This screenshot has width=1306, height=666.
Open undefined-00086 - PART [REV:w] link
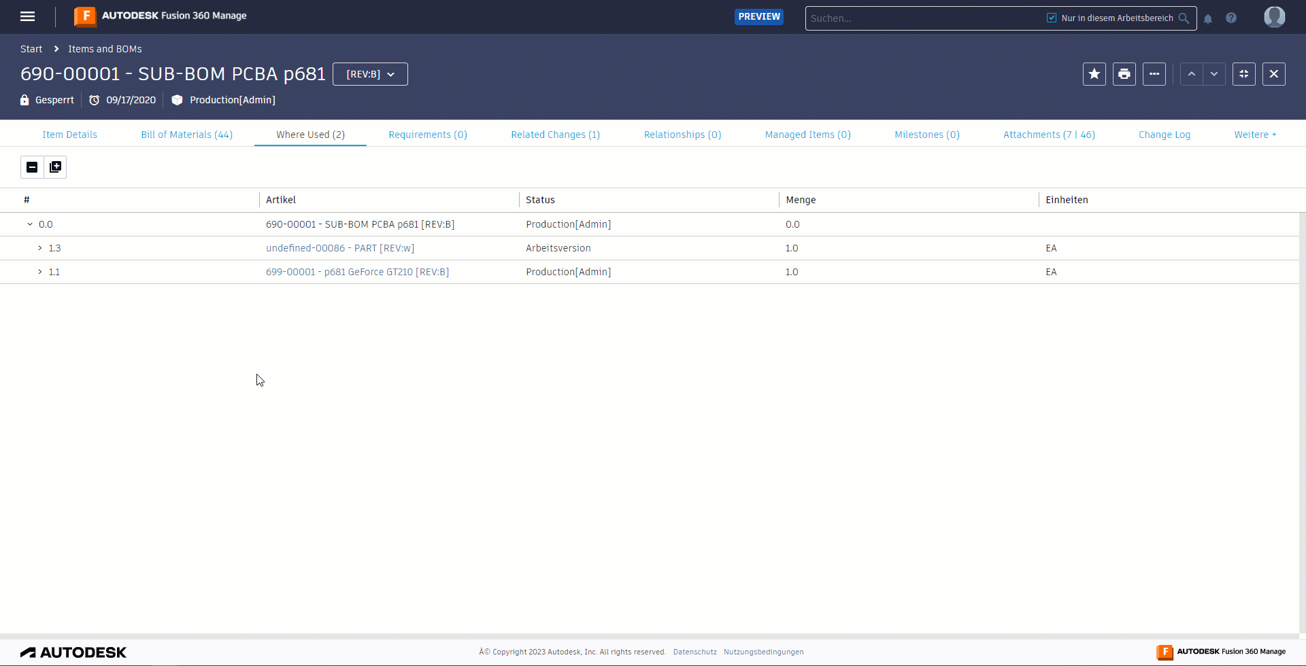[340, 248]
